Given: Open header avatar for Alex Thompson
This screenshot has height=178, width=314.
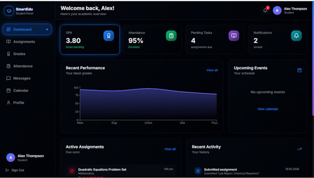Looking at the screenshot, I should pos(277,11).
